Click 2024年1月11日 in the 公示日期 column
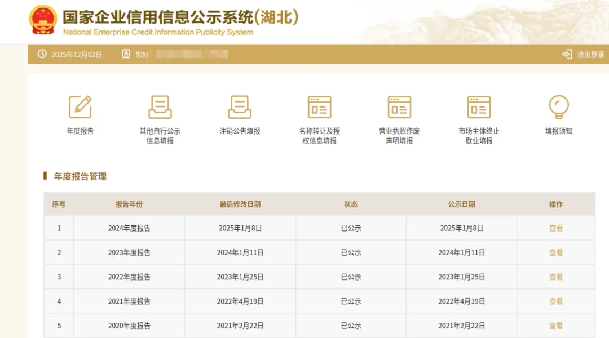 (461, 252)
